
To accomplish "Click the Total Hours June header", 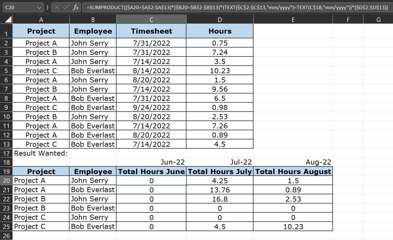I will [x=151, y=172].
